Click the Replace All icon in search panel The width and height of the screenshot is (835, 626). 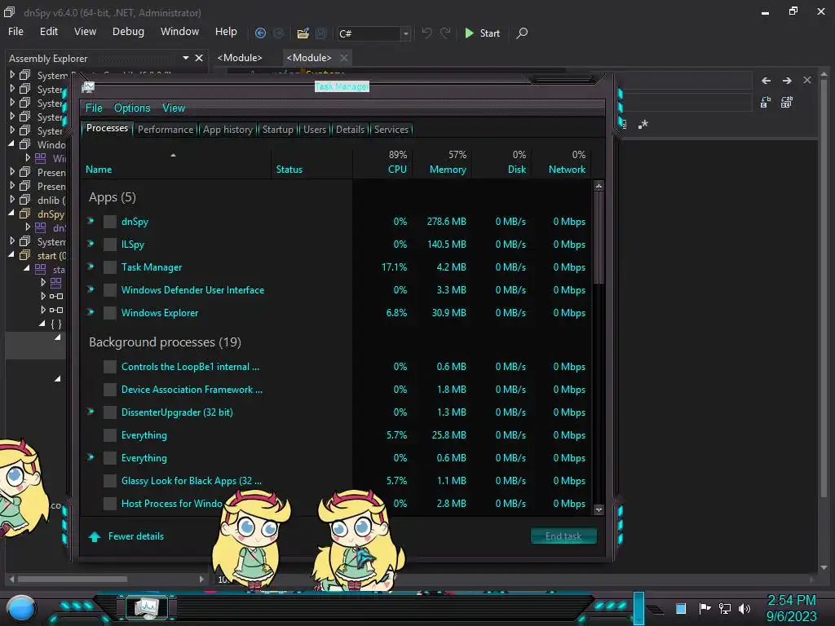click(787, 102)
